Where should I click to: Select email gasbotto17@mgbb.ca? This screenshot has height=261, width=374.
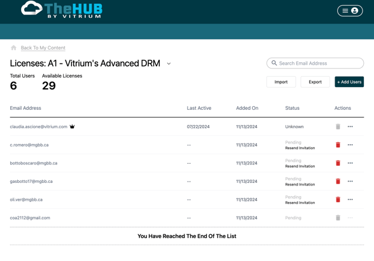pyautogui.click(x=31, y=182)
